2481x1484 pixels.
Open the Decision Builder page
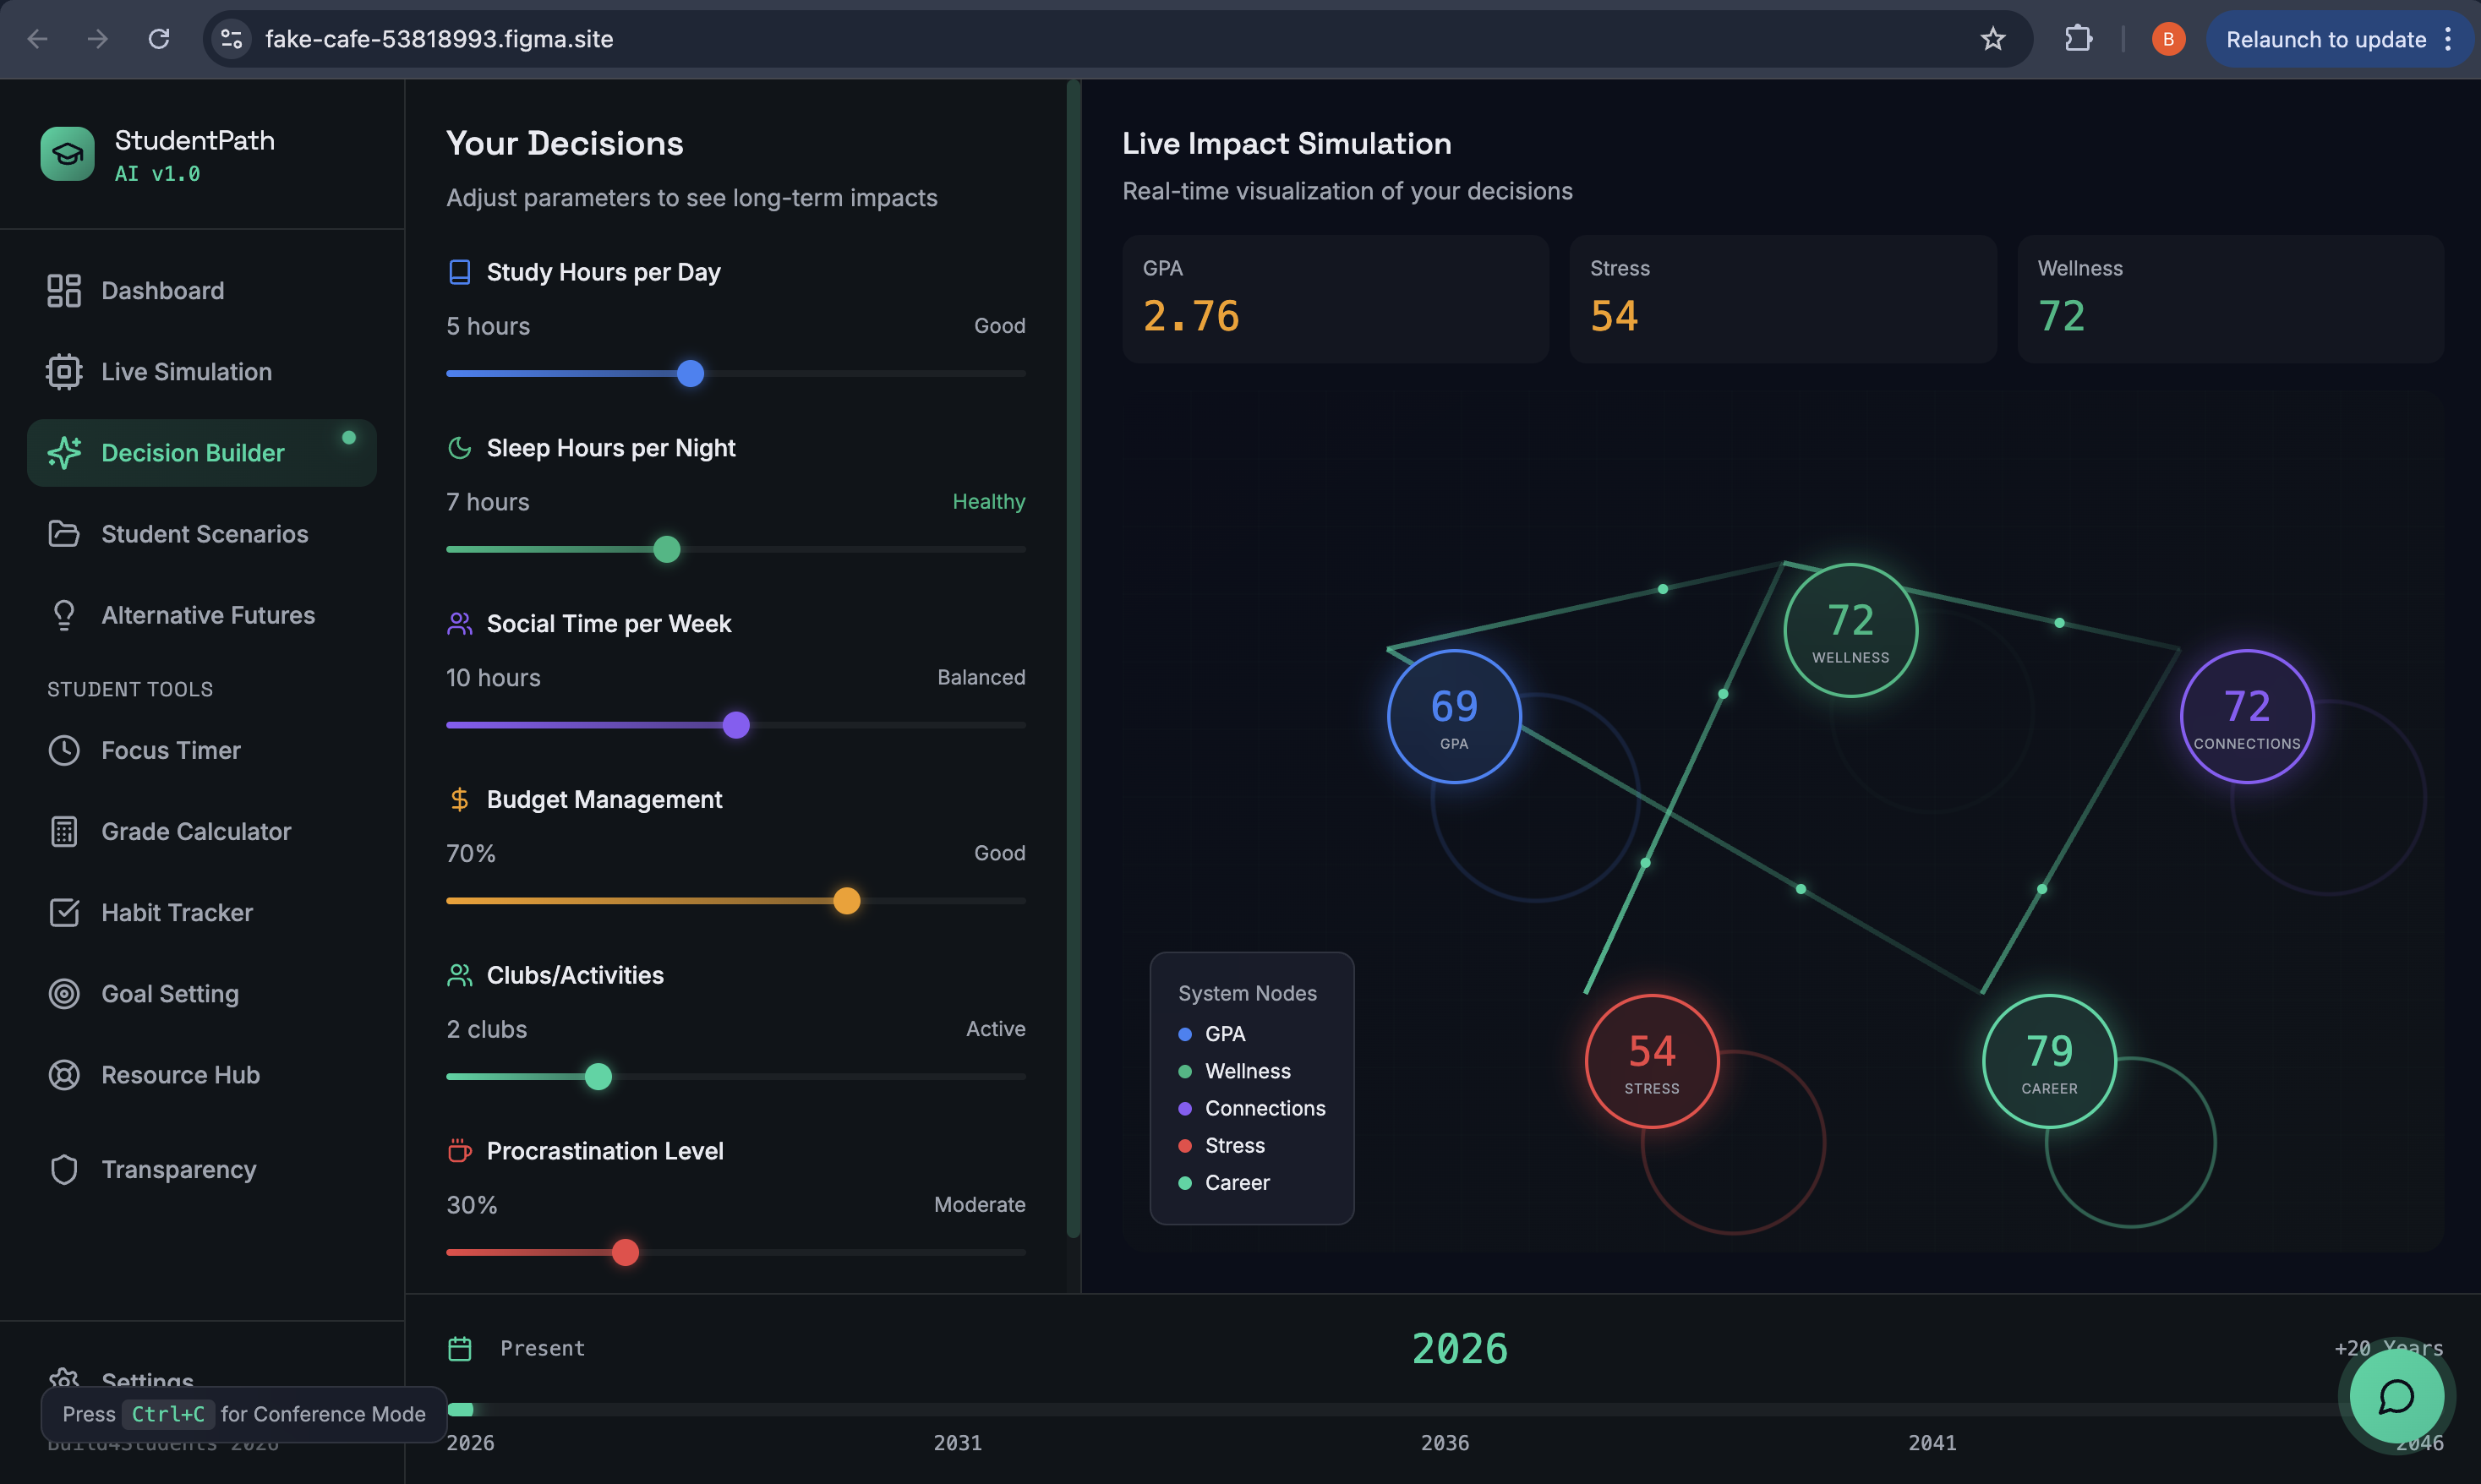pyautogui.click(x=193, y=453)
